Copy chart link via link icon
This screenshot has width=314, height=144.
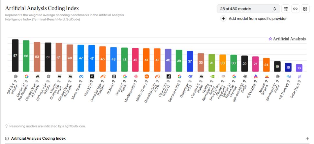click(x=296, y=9)
